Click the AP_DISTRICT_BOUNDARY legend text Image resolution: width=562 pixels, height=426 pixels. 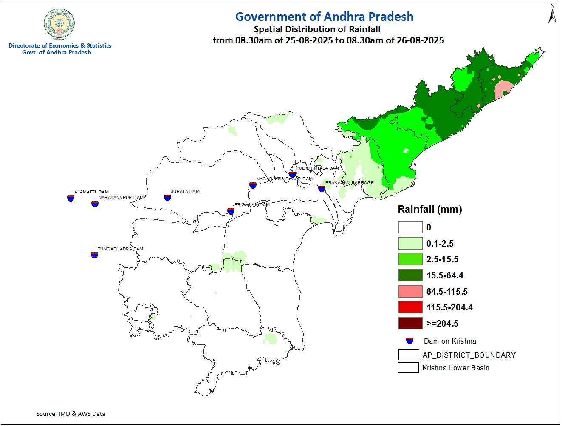[x=469, y=355]
